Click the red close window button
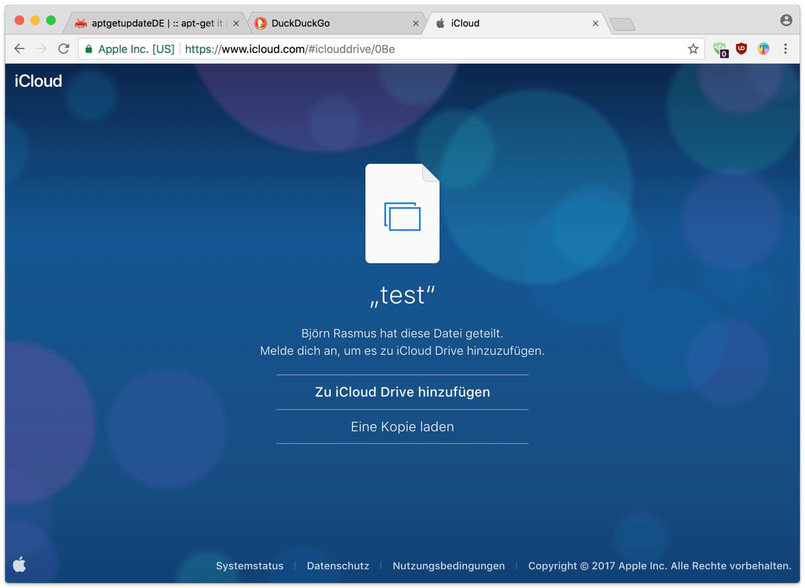Viewport: 805px width, 588px height. coord(19,20)
